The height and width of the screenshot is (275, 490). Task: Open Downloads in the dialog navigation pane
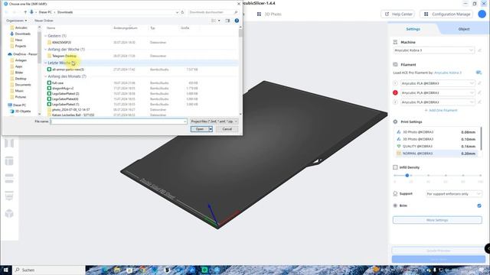(22, 34)
